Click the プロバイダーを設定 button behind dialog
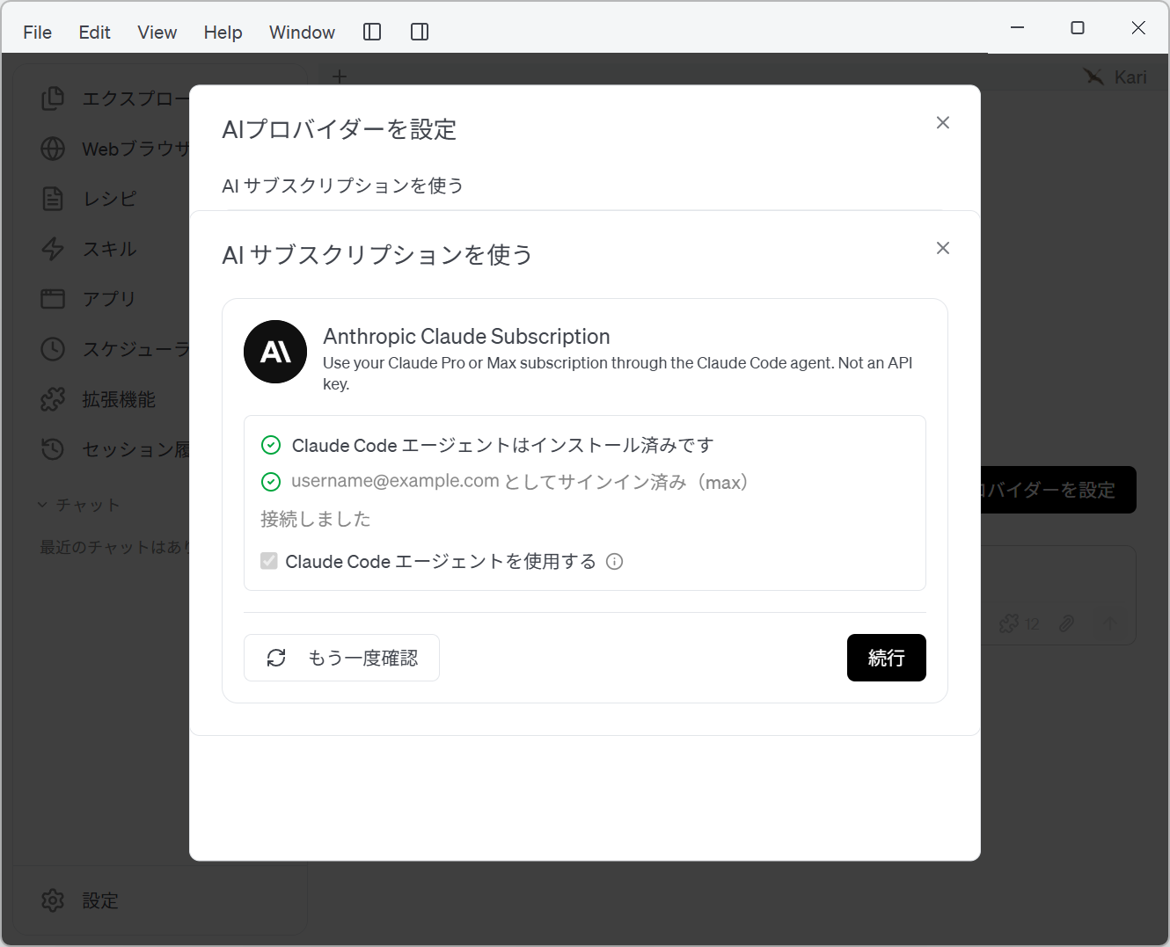The image size is (1170, 947). tap(1058, 490)
